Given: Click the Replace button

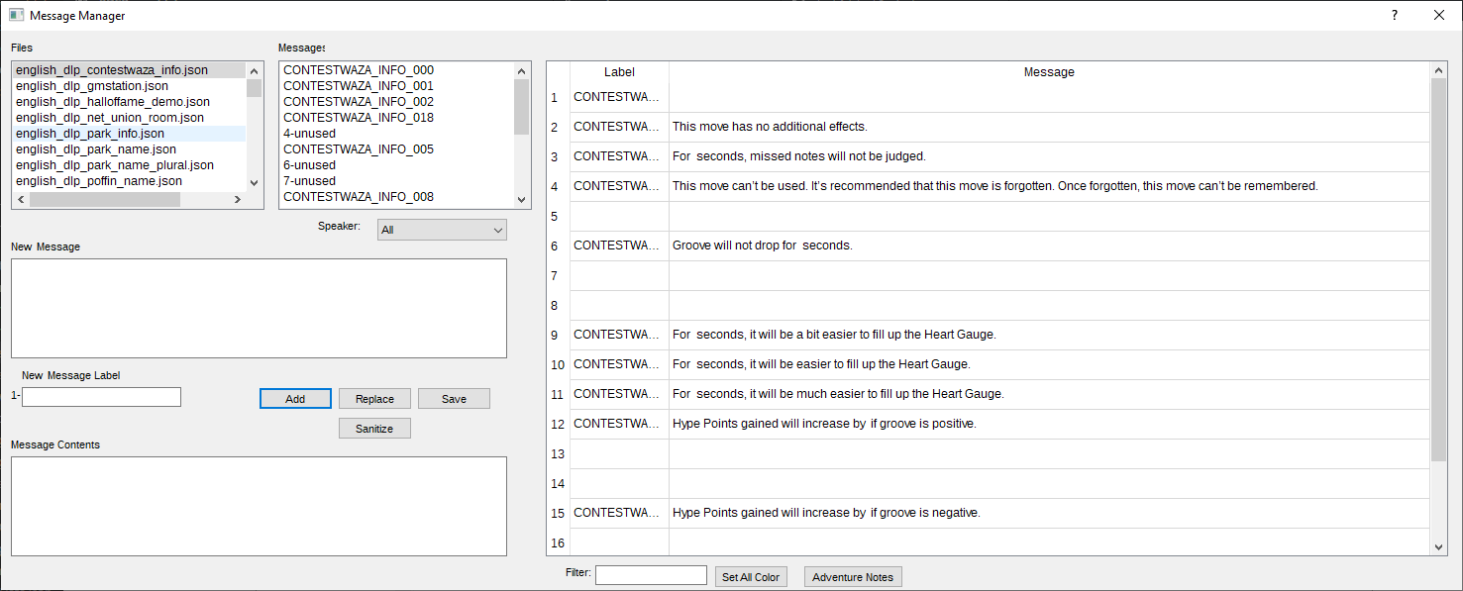Looking at the screenshot, I should pos(374,399).
